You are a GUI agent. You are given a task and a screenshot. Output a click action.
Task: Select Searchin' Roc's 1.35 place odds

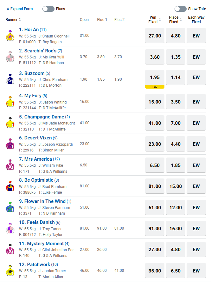(x=176, y=57)
